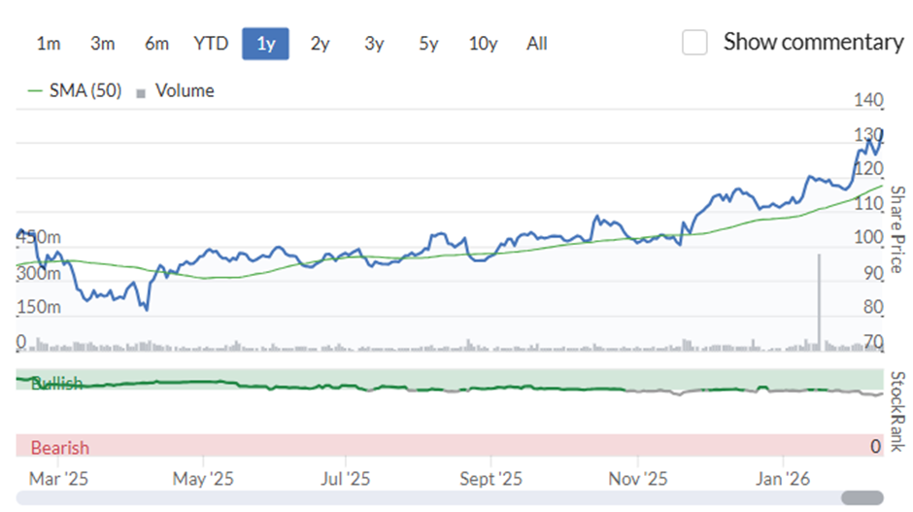
Task: Click the highlighted 1y range button
Action: (265, 44)
